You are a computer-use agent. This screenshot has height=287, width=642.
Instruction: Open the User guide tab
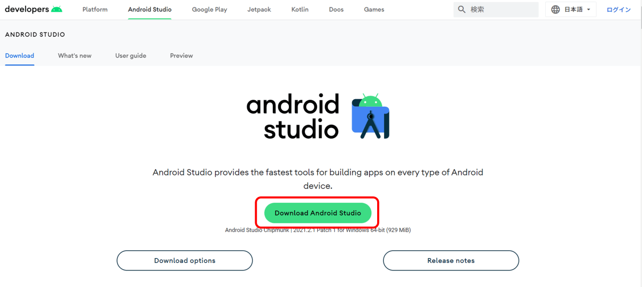[131, 55]
